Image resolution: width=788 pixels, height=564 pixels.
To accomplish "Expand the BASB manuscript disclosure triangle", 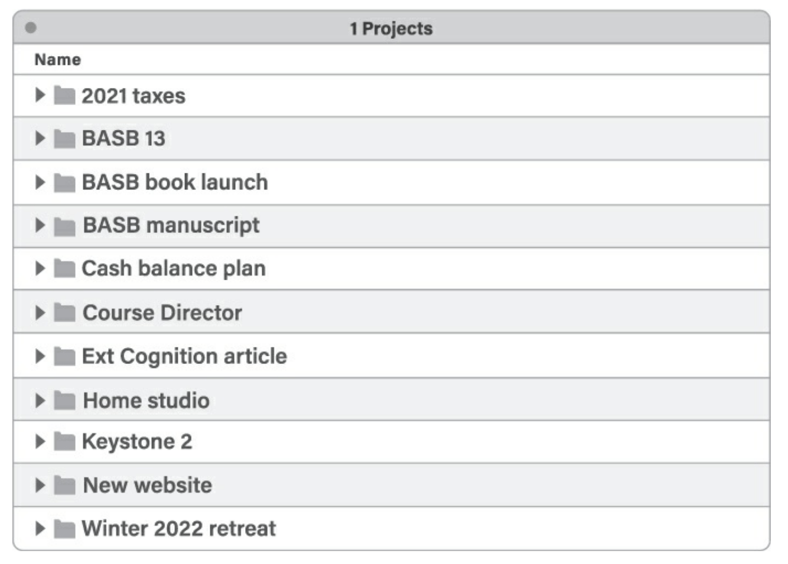I will (x=40, y=225).
